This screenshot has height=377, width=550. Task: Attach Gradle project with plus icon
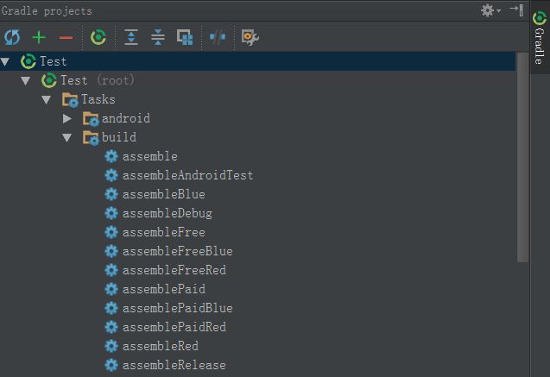click(39, 37)
